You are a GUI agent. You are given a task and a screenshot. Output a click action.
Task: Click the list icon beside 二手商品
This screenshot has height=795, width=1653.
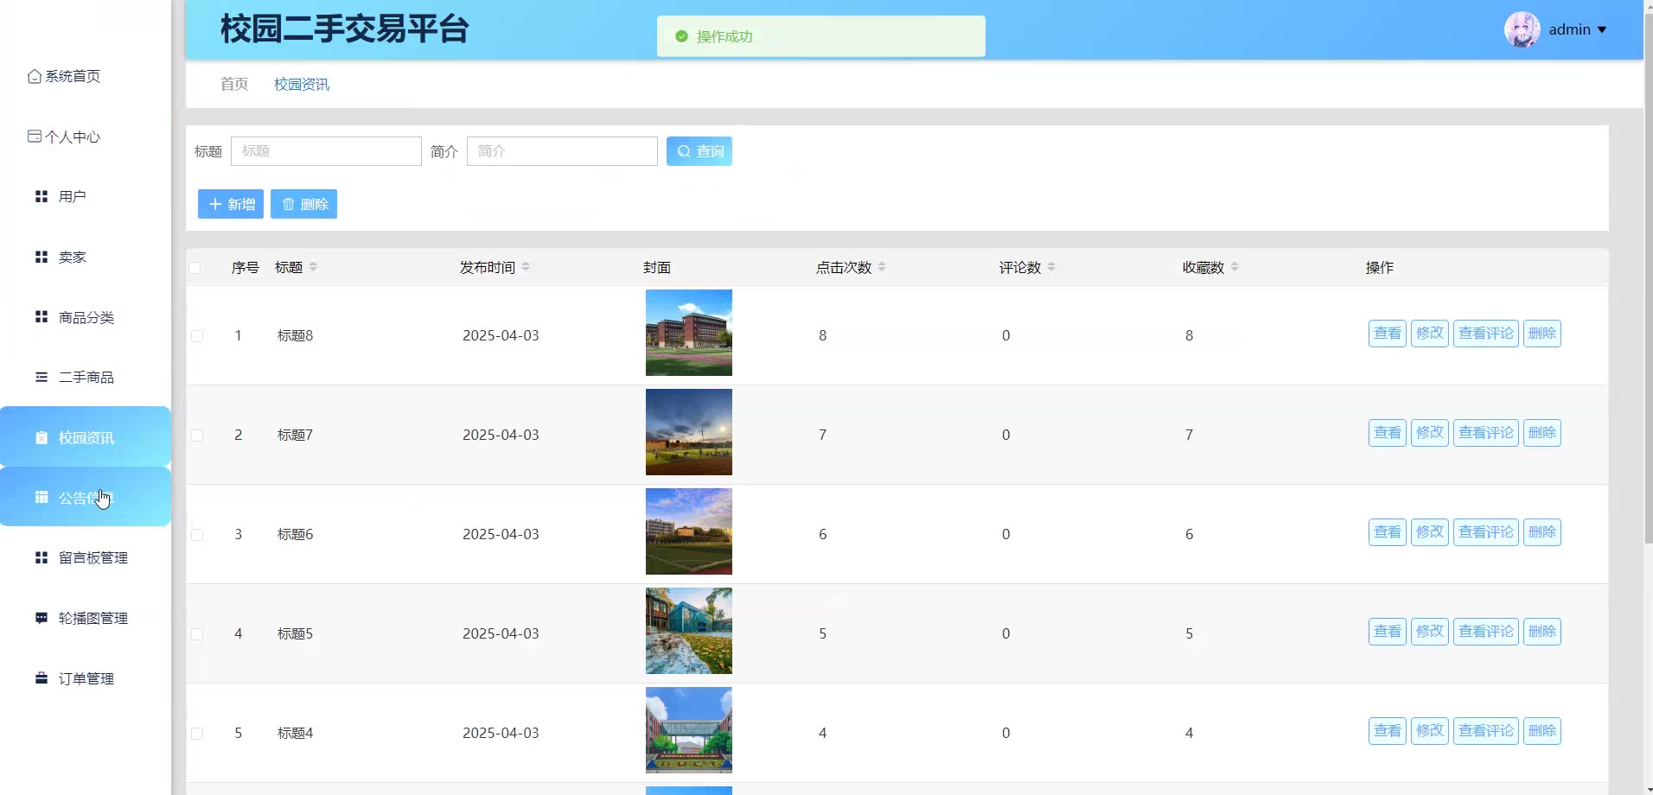[x=41, y=377]
